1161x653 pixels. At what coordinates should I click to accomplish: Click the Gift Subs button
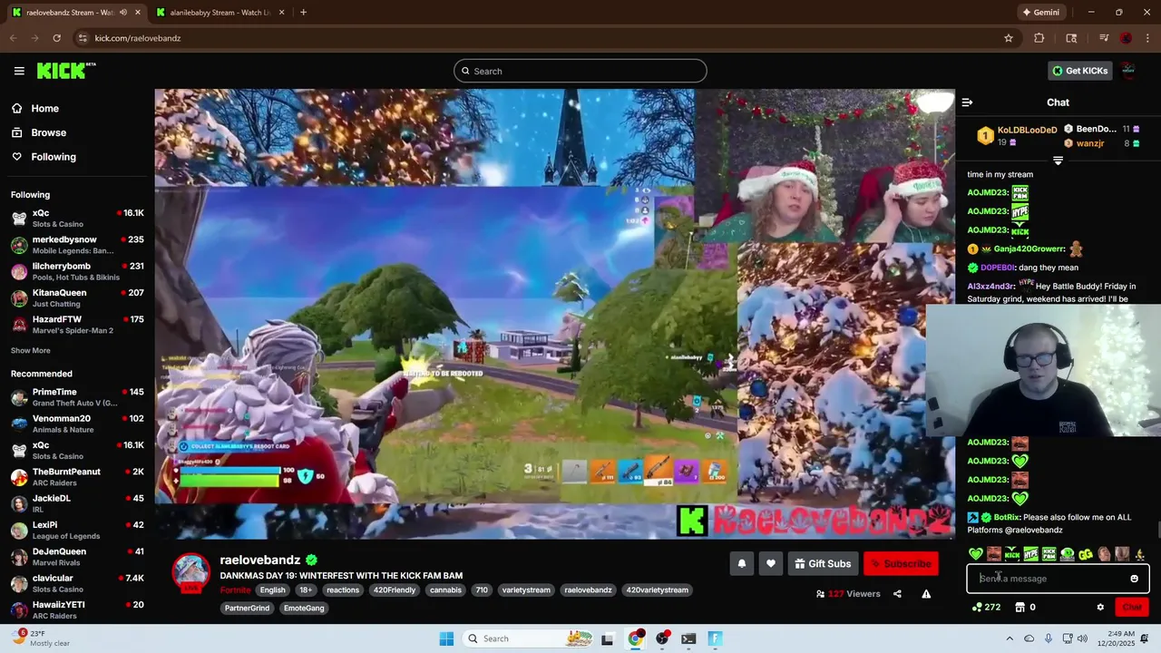[x=823, y=564]
